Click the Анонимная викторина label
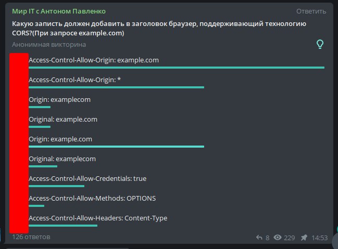Screen dimensions: 338x249 pyautogui.click(x=49, y=45)
